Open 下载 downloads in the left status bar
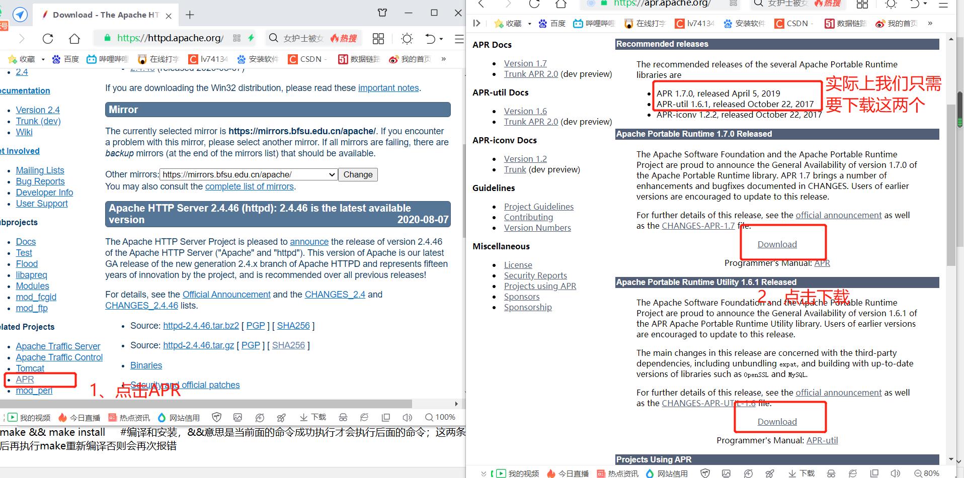 tap(313, 417)
